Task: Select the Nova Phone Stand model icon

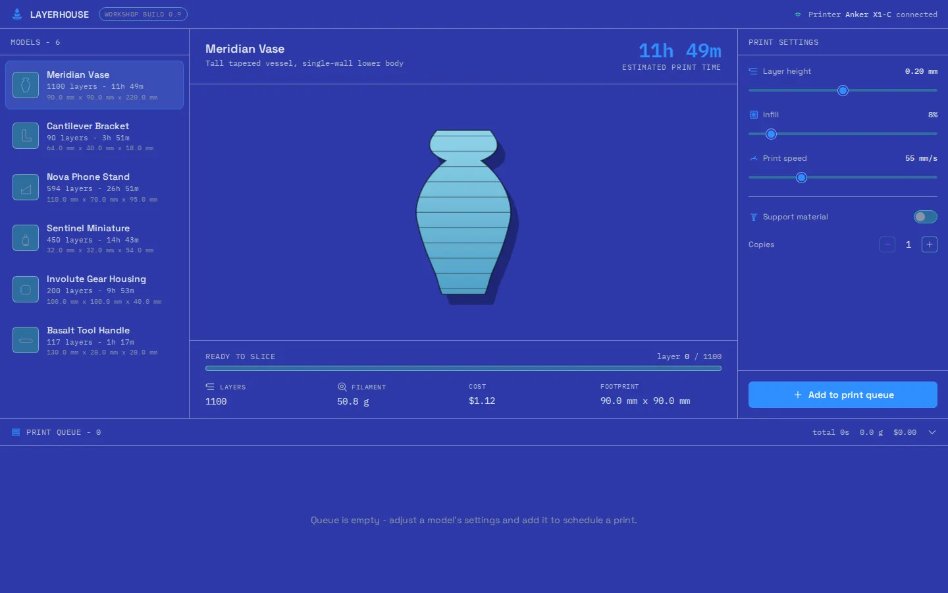Action: [26, 187]
